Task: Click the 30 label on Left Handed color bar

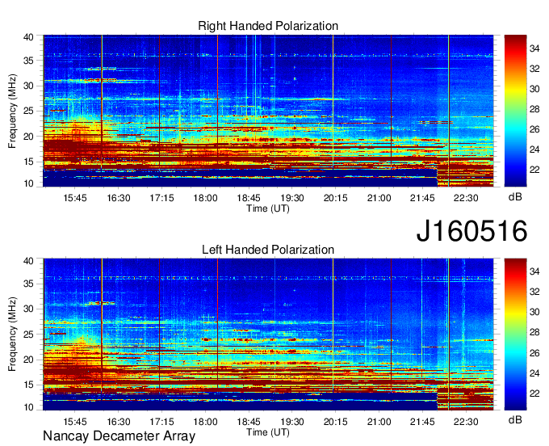Action: click(534, 312)
